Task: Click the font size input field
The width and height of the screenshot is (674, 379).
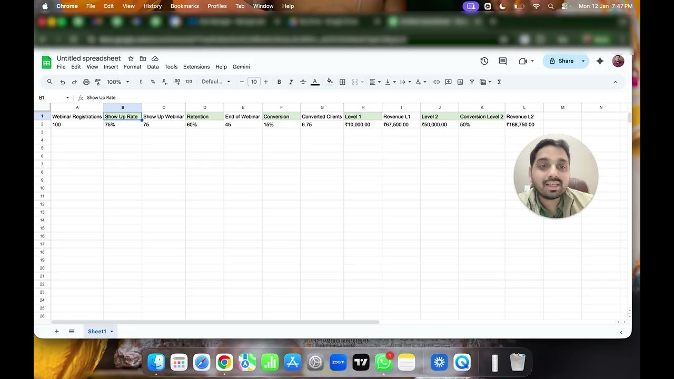Action: click(254, 82)
